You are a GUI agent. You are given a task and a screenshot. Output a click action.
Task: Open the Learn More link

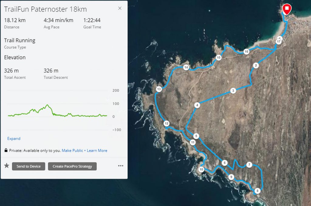[97, 150]
